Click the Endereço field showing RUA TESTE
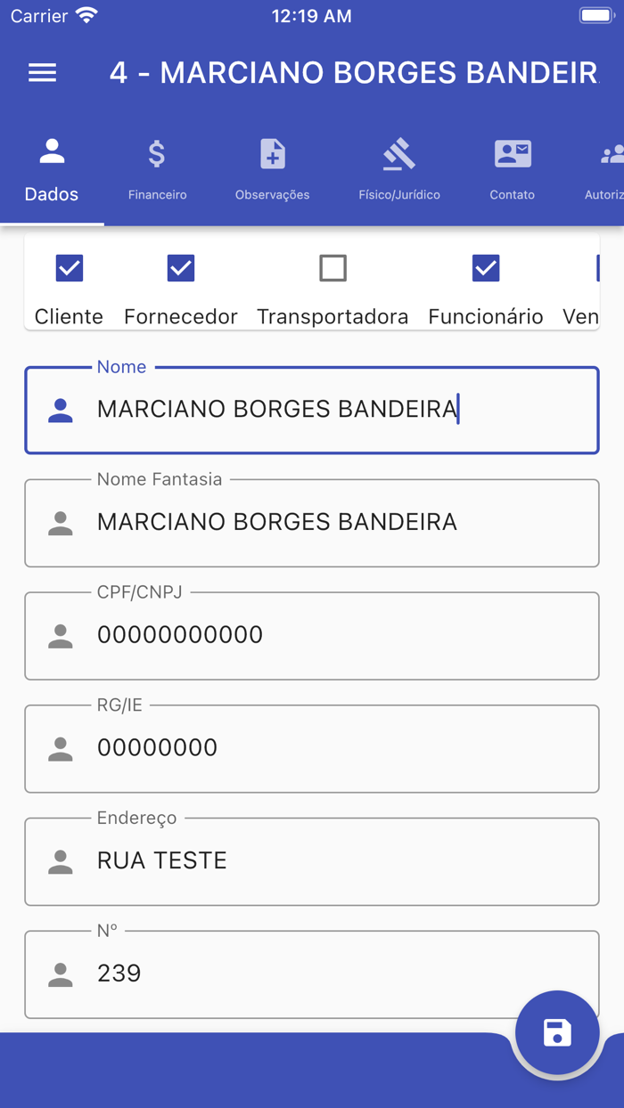 312,860
